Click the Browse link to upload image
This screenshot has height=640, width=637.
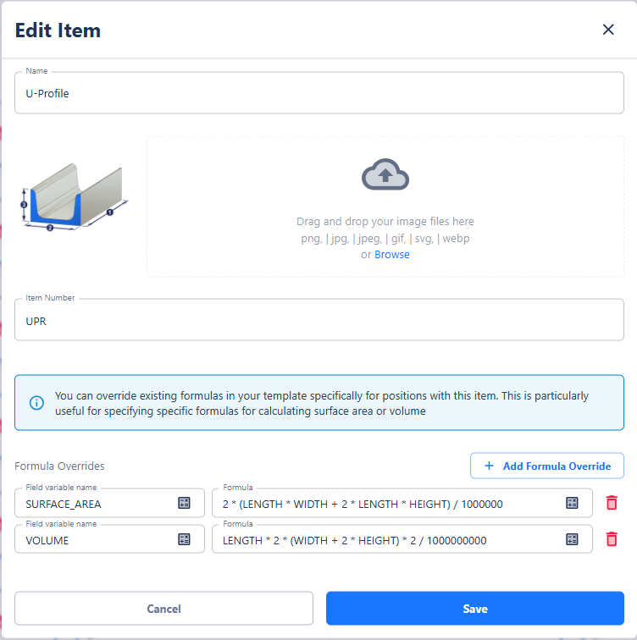click(391, 255)
